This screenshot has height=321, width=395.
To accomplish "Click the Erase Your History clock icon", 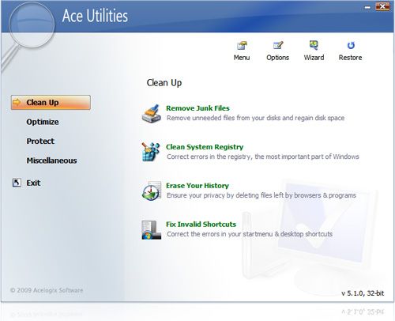I will click(x=152, y=191).
